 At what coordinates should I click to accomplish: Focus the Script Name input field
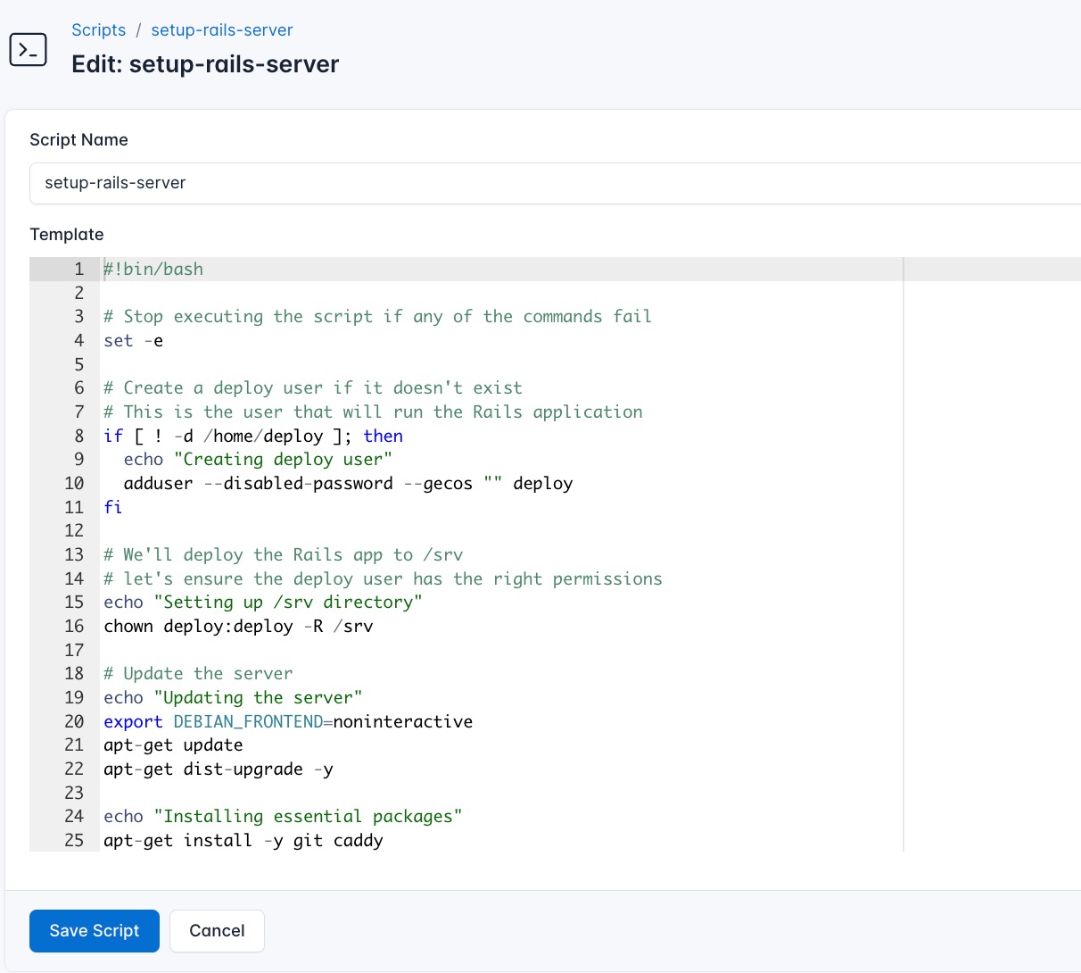tap(555, 183)
